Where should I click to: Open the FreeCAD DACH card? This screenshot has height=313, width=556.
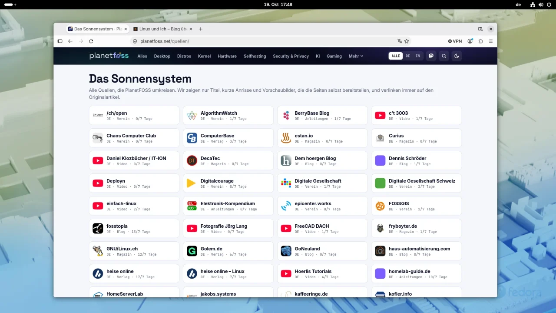pos(322,229)
